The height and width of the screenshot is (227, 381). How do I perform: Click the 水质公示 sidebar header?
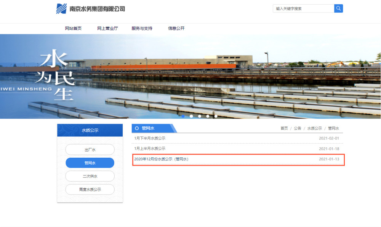pyautogui.click(x=90, y=130)
